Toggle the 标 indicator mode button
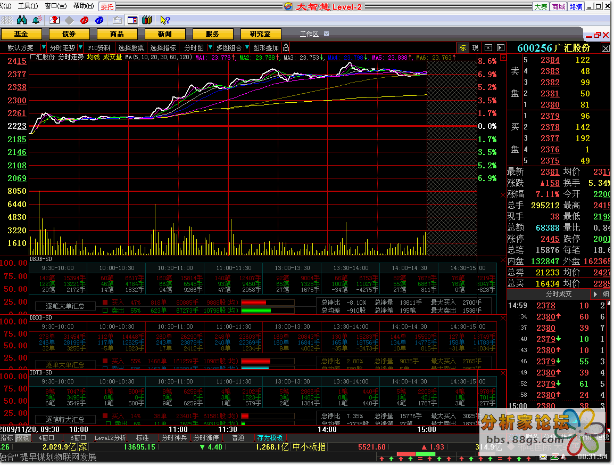The image size is (614, 465). point(463,48)
